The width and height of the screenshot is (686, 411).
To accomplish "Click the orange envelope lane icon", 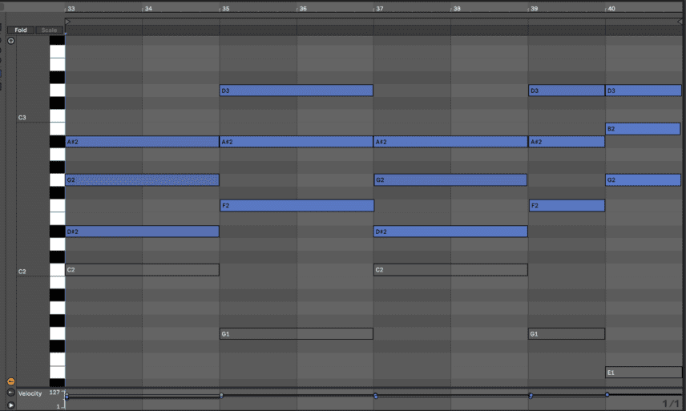I will [x=11, y=381].
